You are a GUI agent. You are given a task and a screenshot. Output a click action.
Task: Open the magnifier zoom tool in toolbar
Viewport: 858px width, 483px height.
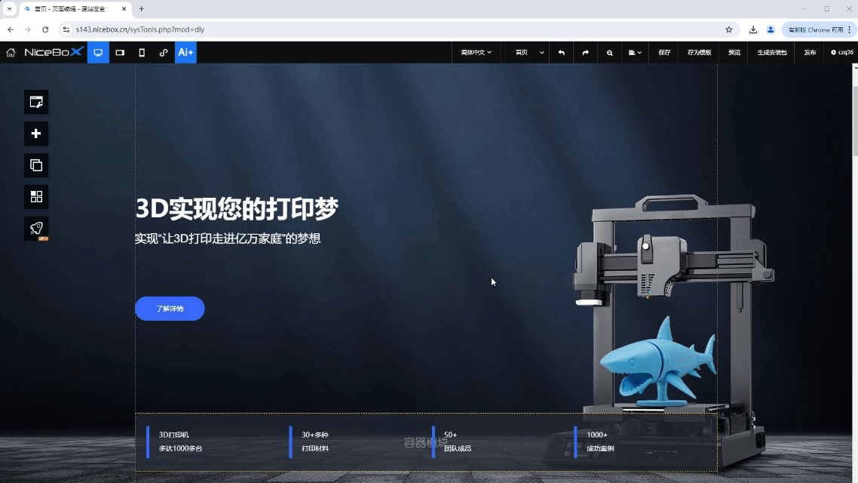coord(610,53)
